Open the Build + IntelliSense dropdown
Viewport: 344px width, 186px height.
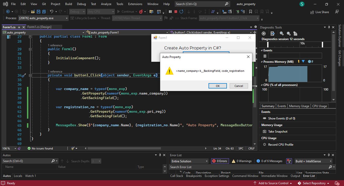point(313,161)
